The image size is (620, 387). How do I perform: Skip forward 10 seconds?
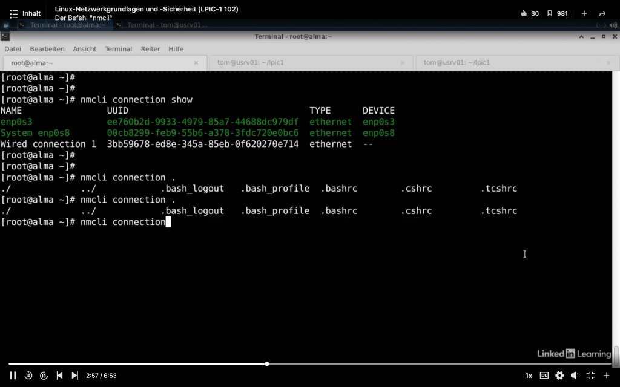44,376
